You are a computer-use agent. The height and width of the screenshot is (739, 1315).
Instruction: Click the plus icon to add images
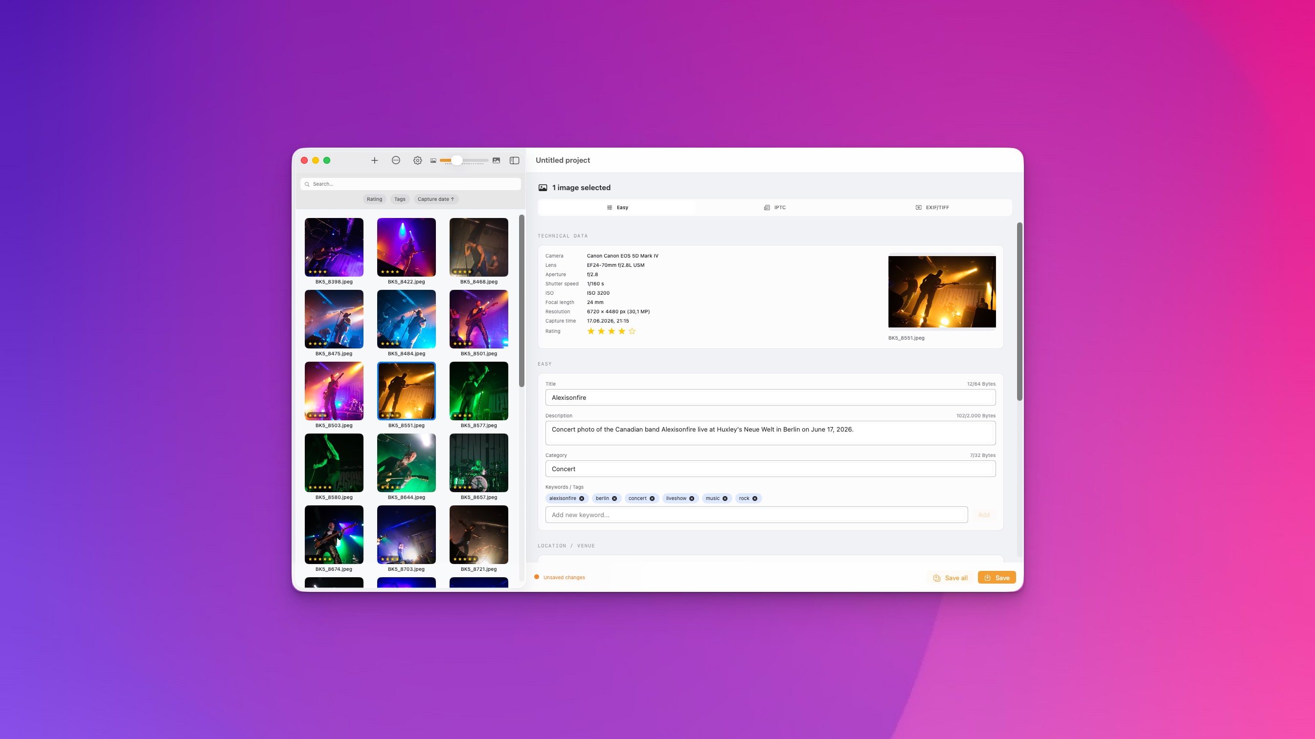(x=374, y=160)
